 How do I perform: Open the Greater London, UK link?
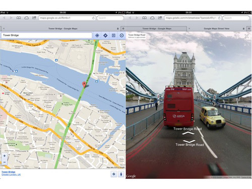11,175
